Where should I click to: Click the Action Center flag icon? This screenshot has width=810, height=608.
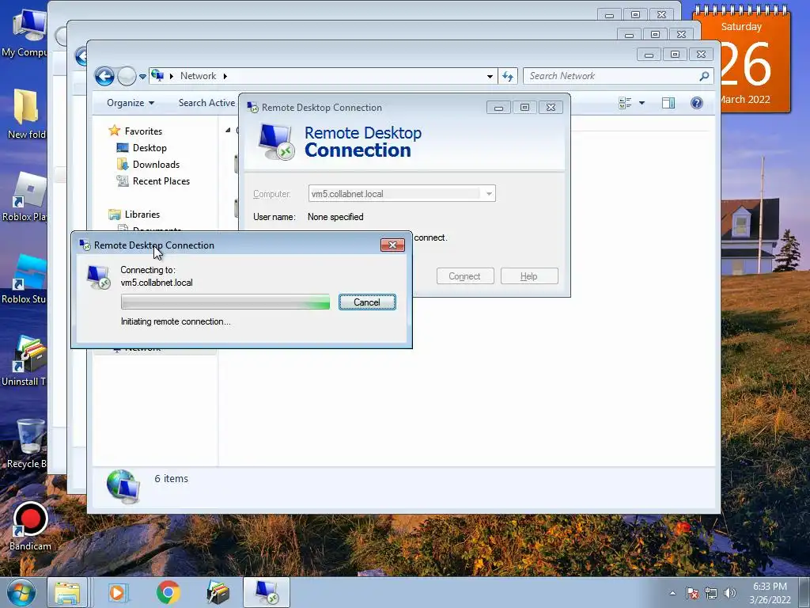pyautogui.click(x=692, y=593)
